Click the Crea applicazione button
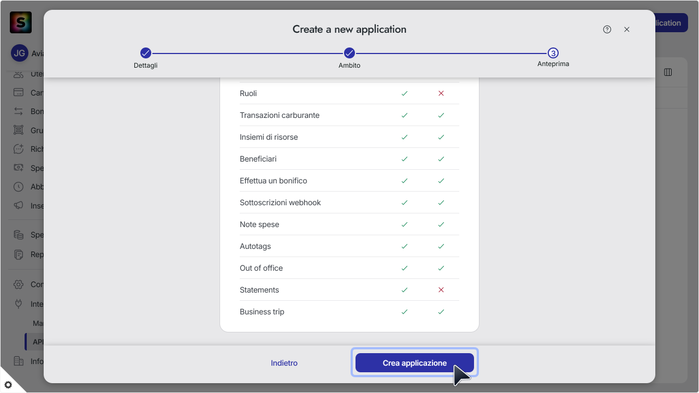The width and height of the screenshot is (699, 393). (x=414, y=363)
